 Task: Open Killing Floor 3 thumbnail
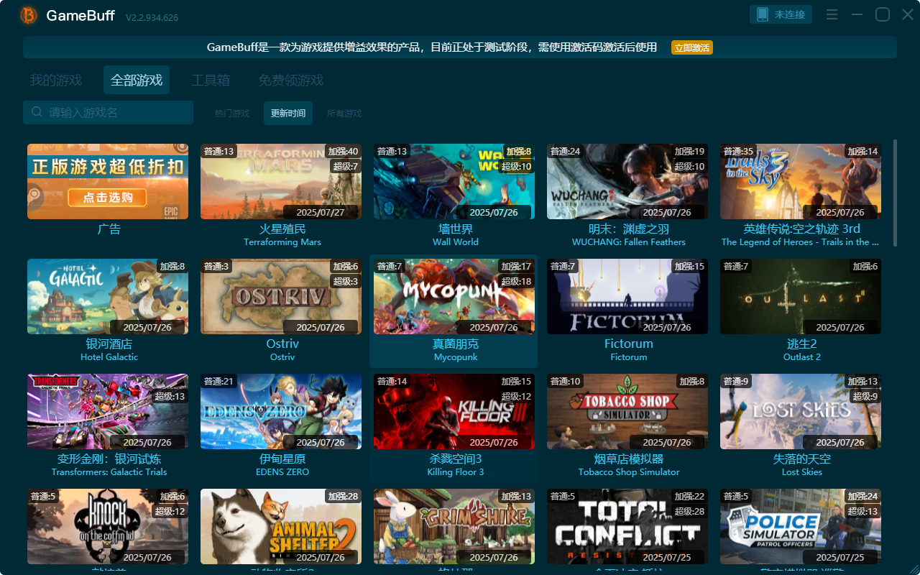454,411
